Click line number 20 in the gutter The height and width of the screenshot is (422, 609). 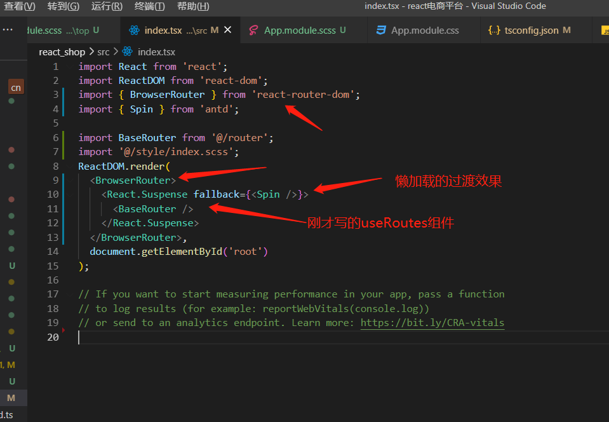(x=53, y=337)
